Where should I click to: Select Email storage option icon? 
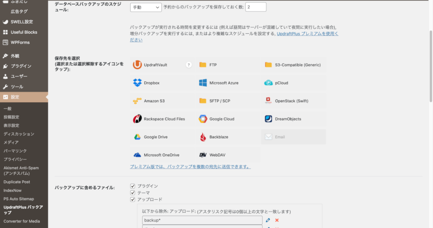[x=268, y=137]
